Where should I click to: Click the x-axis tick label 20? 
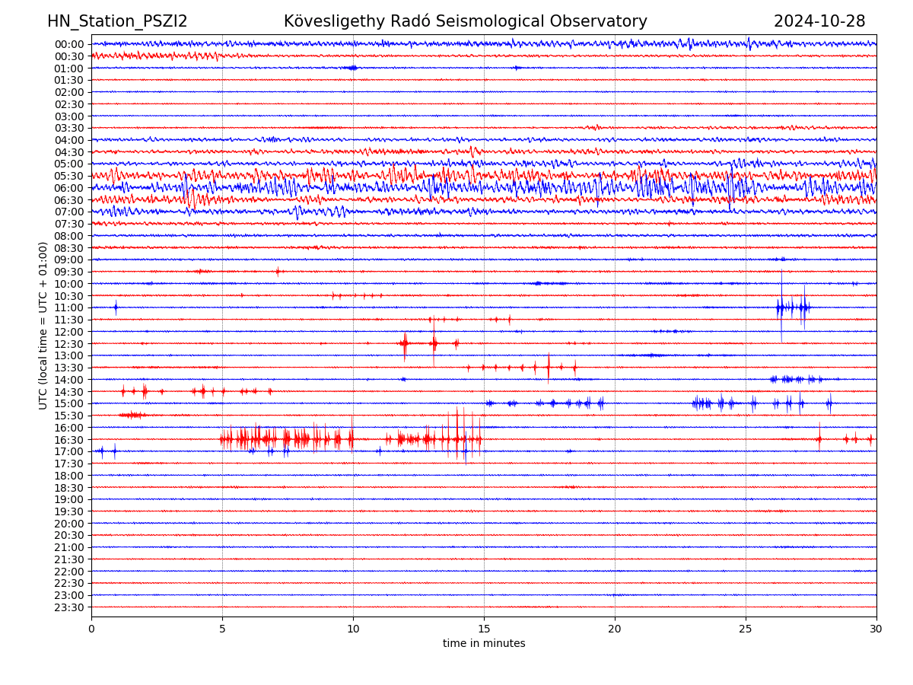(615, 629)
